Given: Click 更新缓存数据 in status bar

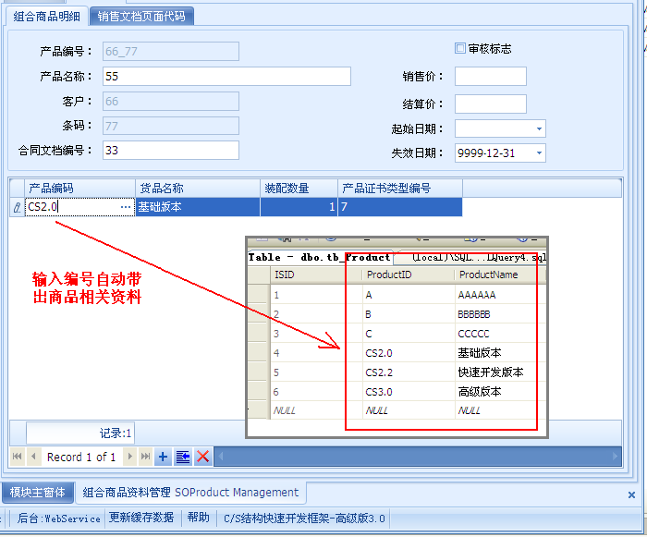Looking at the screenshot, I should (x=141, y=518).
